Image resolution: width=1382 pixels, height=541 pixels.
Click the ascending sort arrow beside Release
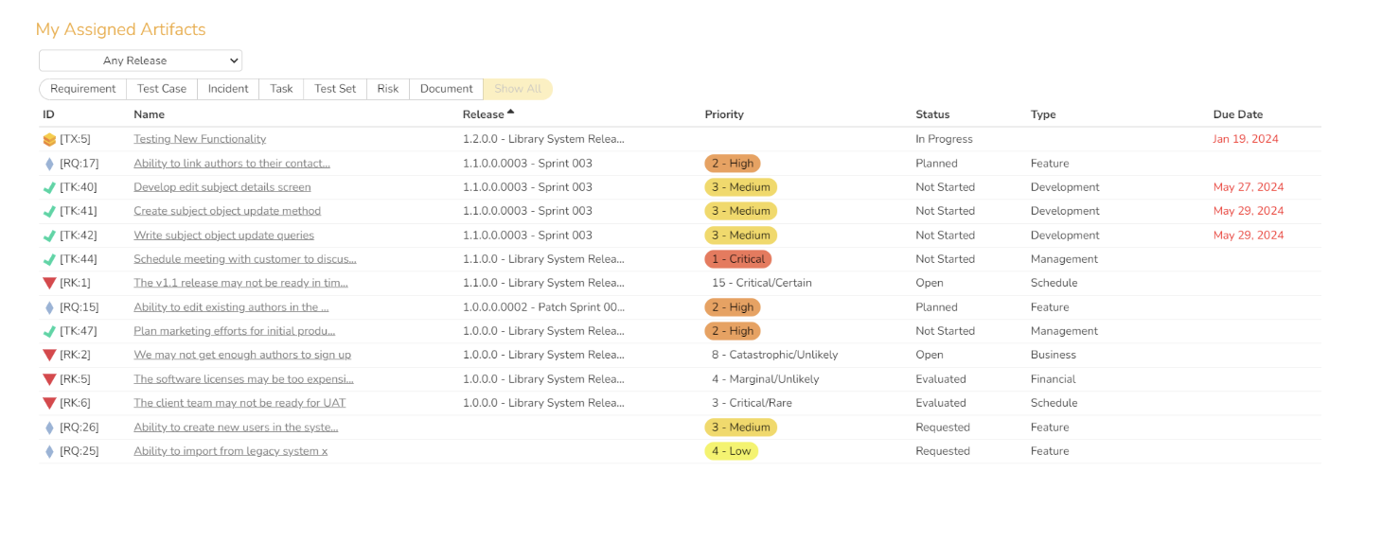pos(511,113)
